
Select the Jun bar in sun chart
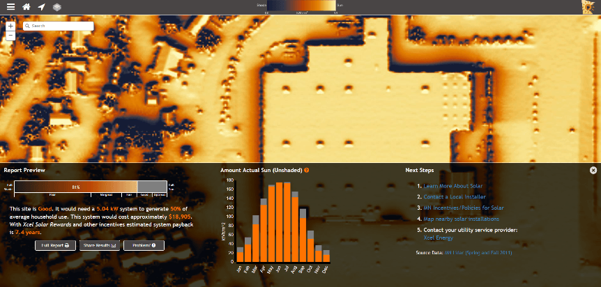[279, 222]
